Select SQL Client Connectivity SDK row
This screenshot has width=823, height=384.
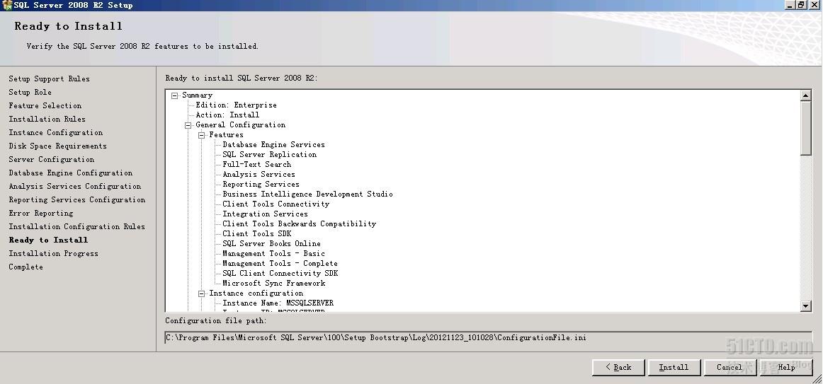tap(280, 274)
